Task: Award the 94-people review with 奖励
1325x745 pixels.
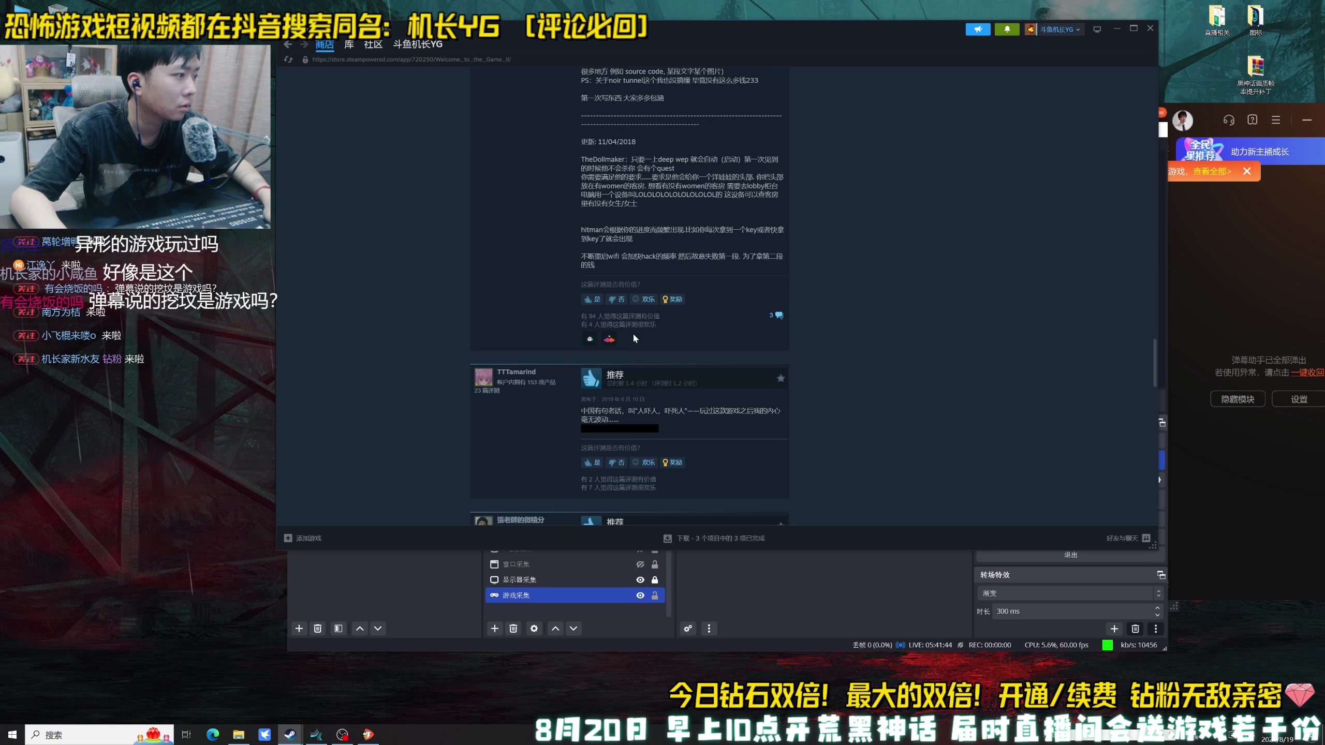Action: coord(672,299)
